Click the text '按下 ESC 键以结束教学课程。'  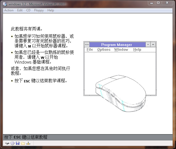click(x=41, y=81)
